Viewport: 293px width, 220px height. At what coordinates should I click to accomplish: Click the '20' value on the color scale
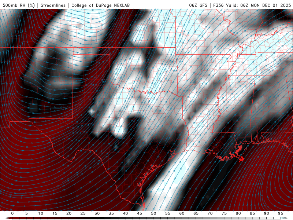[x=69, y=213]
